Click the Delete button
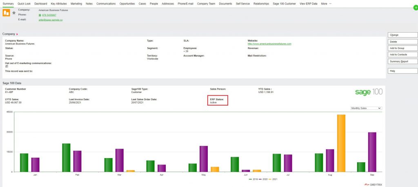418x187 pixels. pos(402,42)
